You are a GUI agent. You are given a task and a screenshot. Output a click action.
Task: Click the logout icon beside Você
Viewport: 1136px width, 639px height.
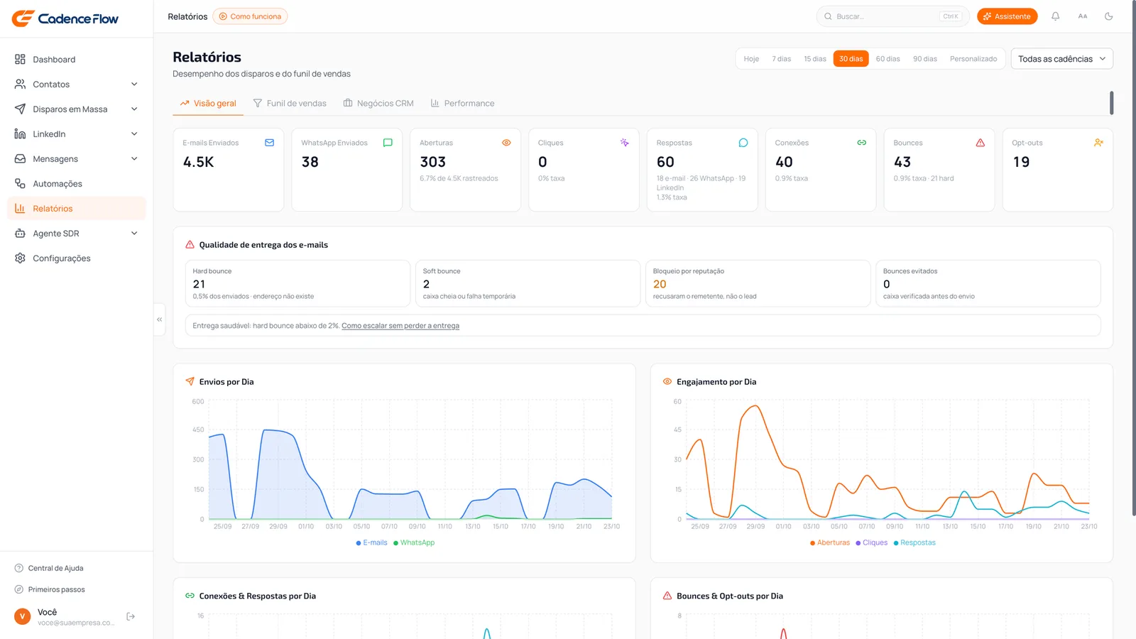tap(131, 616)
